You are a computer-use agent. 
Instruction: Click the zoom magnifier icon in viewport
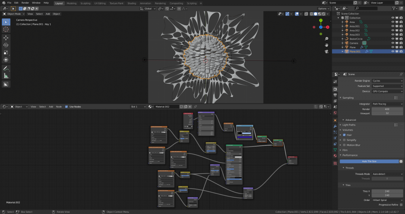click(x=326, y=39)
